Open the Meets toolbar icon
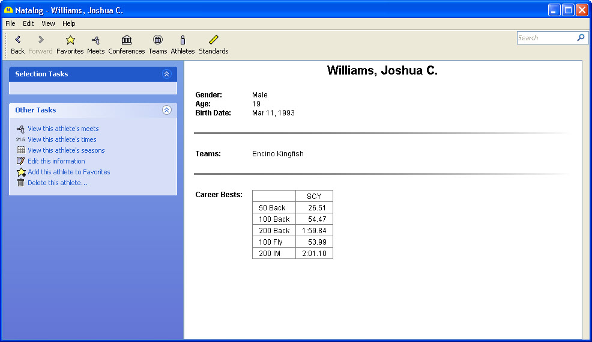This screenshot has height=342, width=592. pyautogui.click(x=95, y=40)
